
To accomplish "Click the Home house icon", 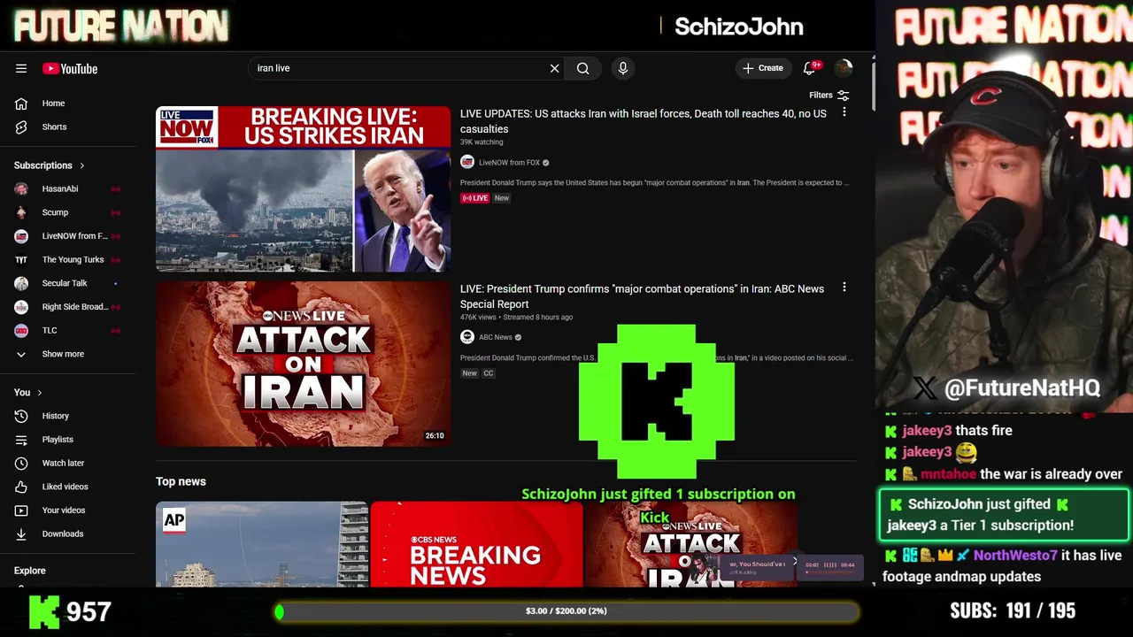I will (21, 104).
